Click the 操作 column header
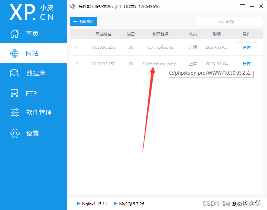This screenshot has width=267, height=210. tap(247, 34)
